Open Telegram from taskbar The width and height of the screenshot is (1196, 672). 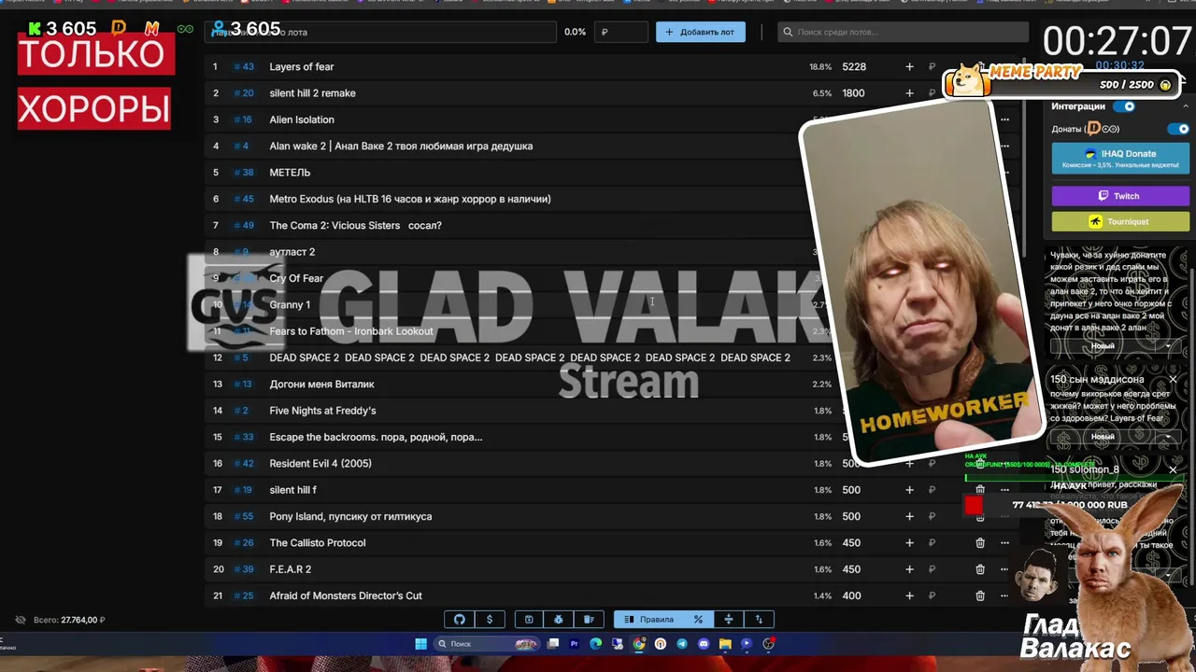point(681,644)
